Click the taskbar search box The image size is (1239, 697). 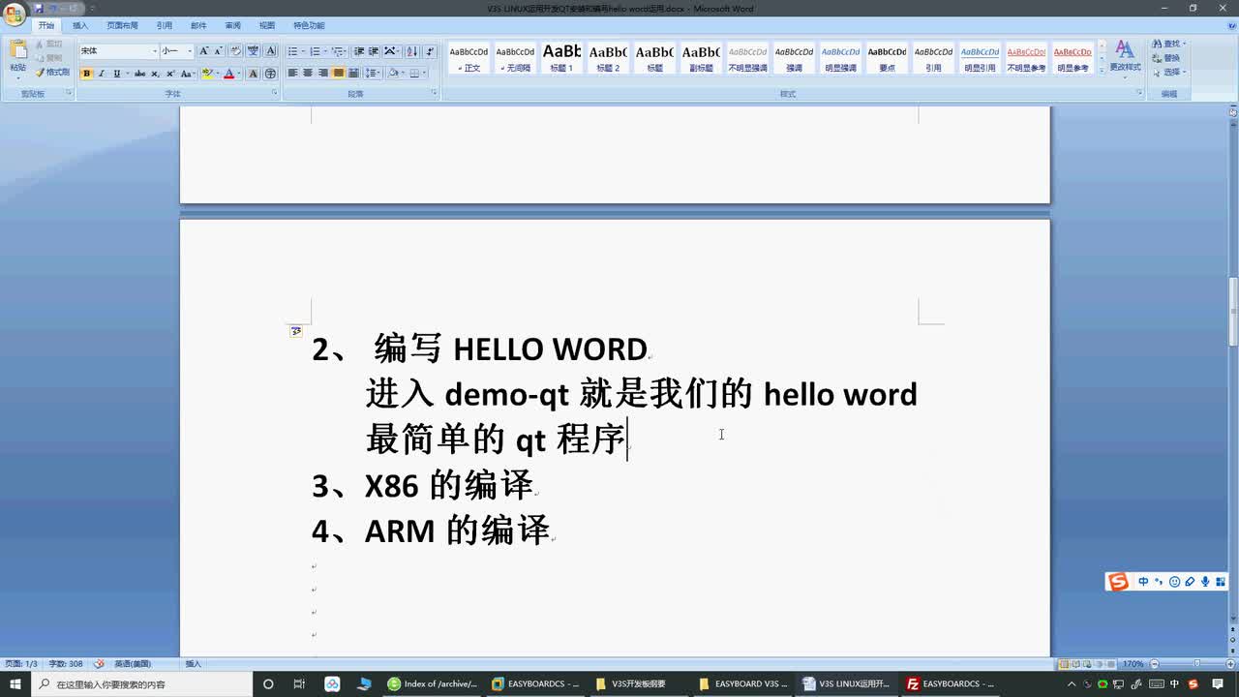click(142, 683)
